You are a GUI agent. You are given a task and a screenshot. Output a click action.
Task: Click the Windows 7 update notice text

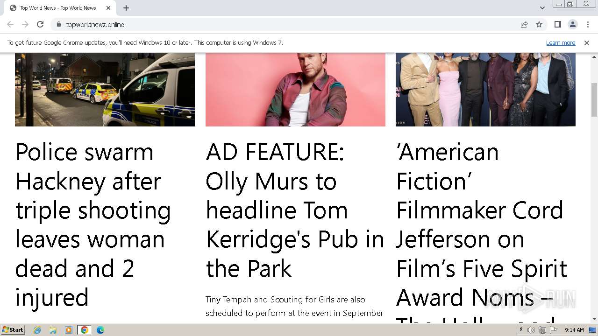tap(145, 42)
